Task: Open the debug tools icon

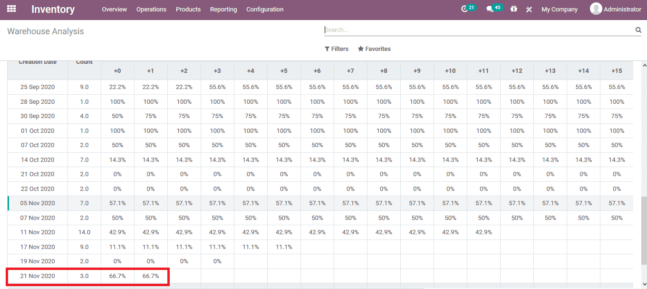Action: [529, 9]
